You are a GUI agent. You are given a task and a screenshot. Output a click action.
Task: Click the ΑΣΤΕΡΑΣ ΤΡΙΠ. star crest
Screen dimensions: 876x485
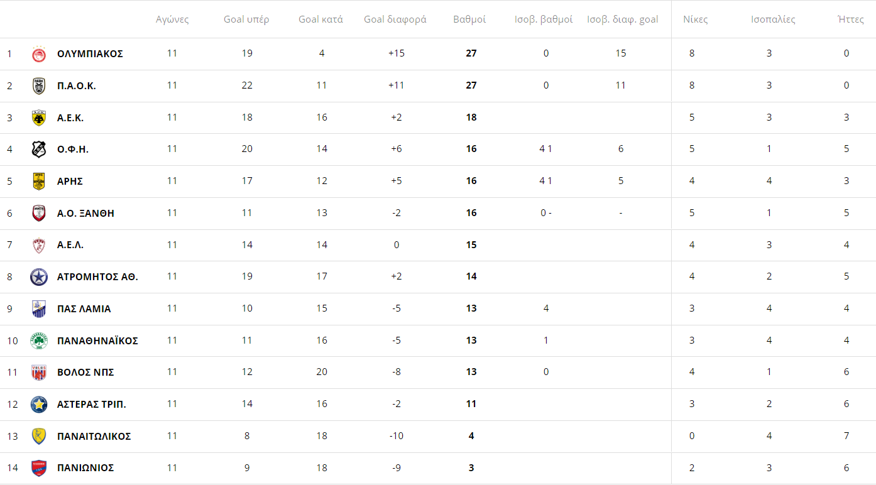pyautogui.click(x=39, y=405)
